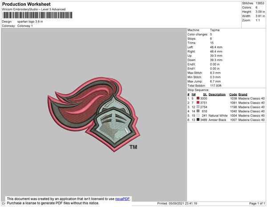The width and height of the screenshot is (267, 207).
Task: Click the light blue 2754 color swatch
Action: tap(198, 107)
